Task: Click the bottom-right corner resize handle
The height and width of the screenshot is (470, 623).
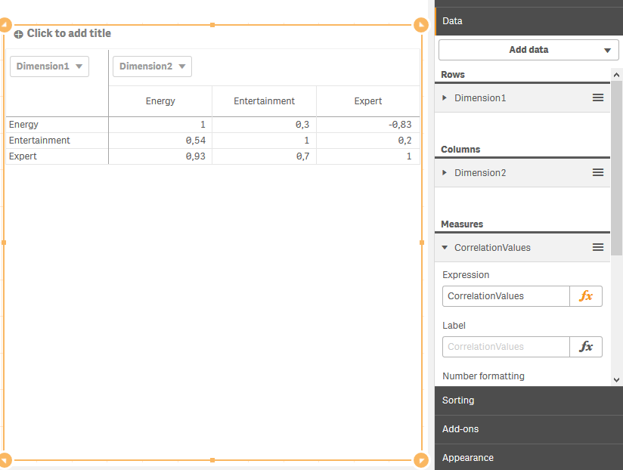Action: pyautogui.click(x=421, y=459)
